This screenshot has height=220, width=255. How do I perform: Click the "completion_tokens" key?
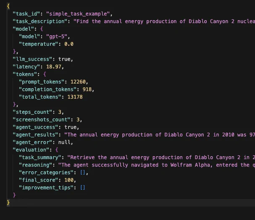pos(47,89)
